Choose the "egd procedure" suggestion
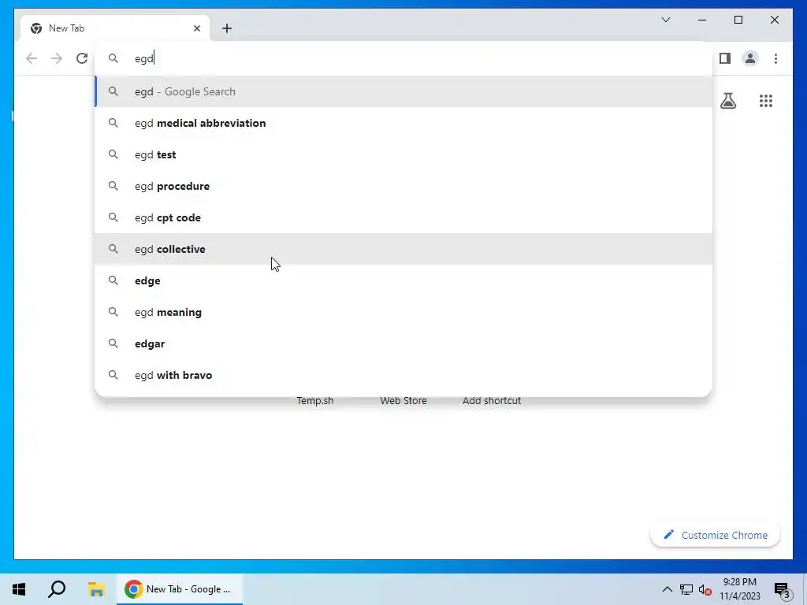The height and width of the screenshot is (605, 807). click(403, 186)
